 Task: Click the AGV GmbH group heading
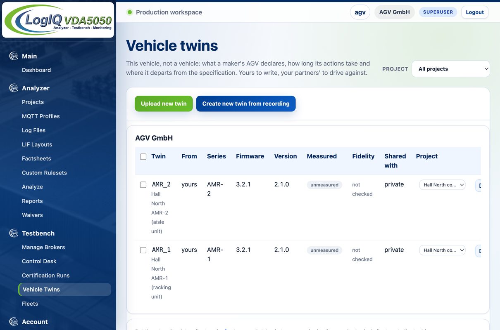(x=154, y=138)
